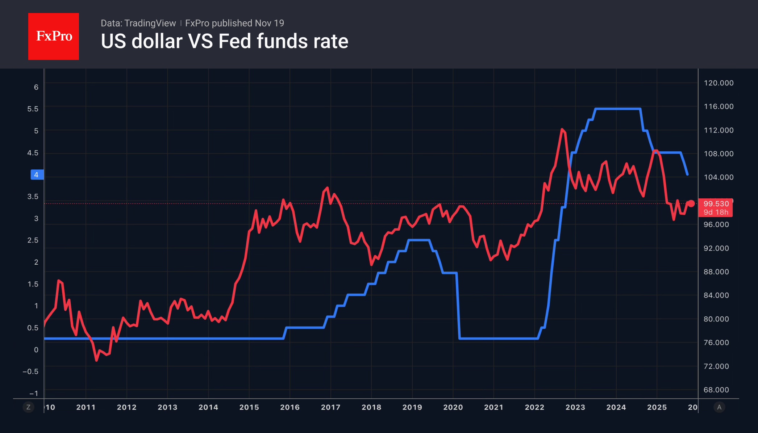Click the 'FxPro published Nov 19' text
The image size is (758, 433).
234,23
